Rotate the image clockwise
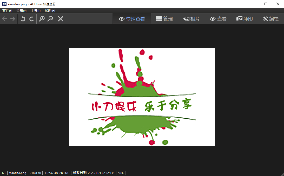The height and width of the screenshot is (176, 284). point(31,19)
